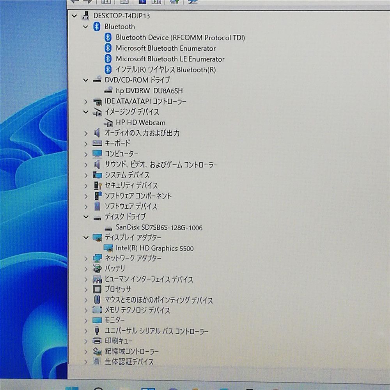The image size is (390, 390).
Task: Select the コンピューター category label
Action: pos(121,154)
